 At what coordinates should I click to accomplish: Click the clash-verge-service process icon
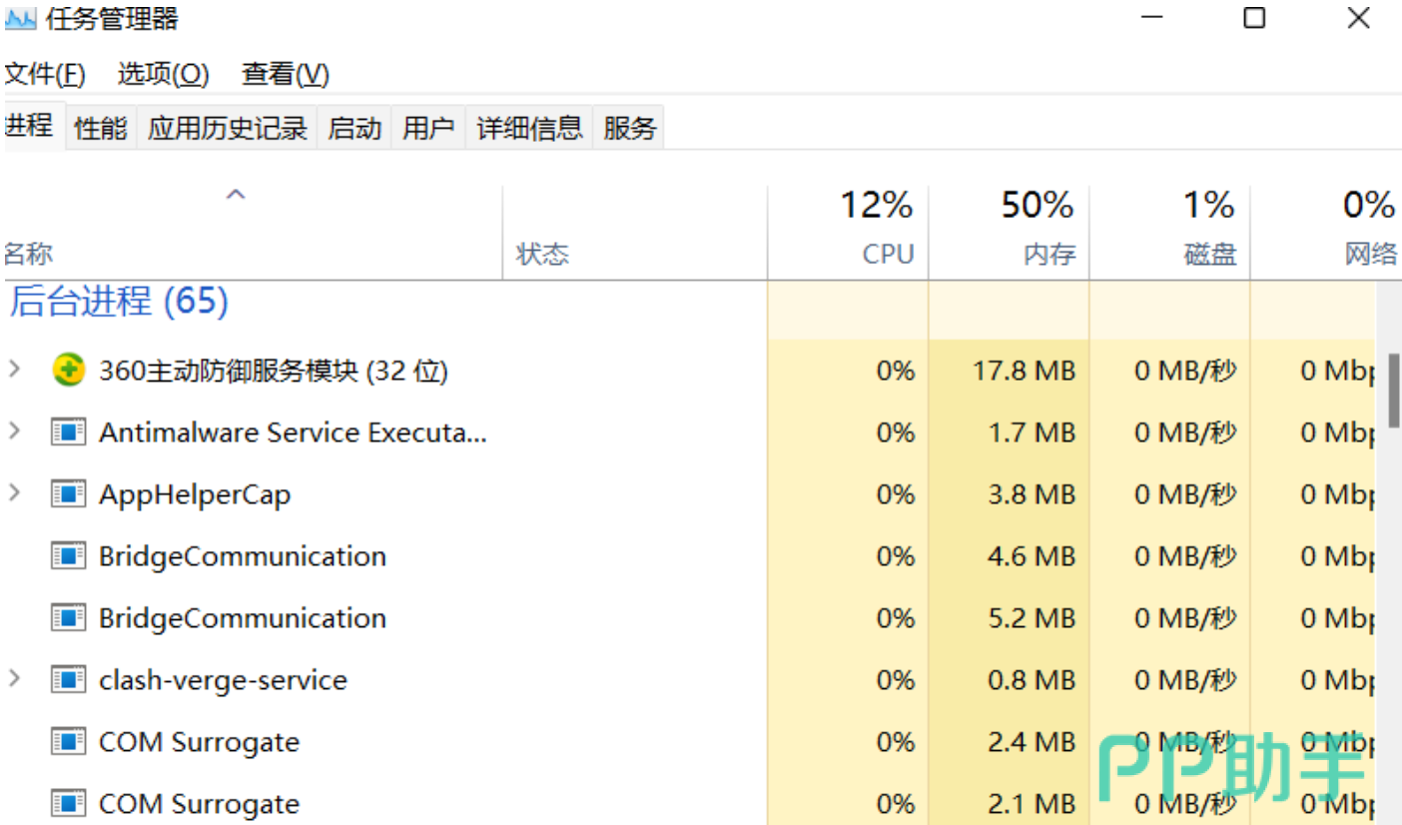(68, 680)
